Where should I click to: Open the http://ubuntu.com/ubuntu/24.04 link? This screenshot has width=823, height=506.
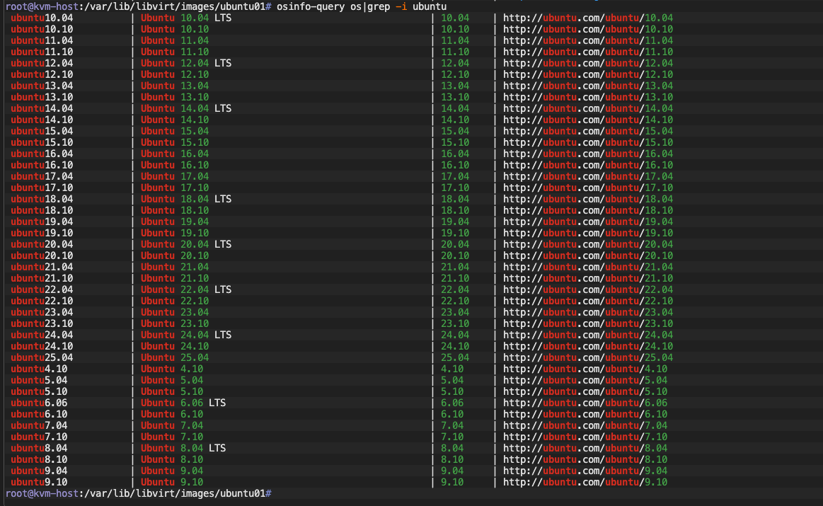tap(588, 335)
